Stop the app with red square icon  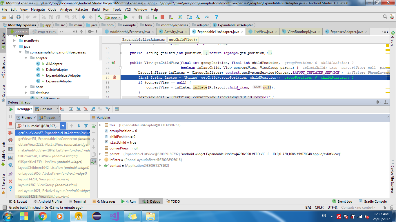[162, 17]
